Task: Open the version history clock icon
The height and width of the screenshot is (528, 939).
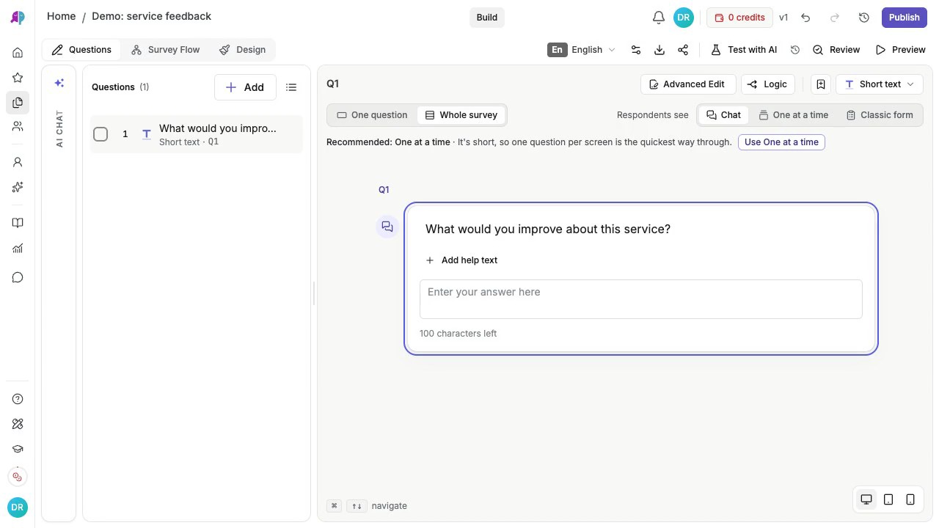Action: (x=863, y=18)
